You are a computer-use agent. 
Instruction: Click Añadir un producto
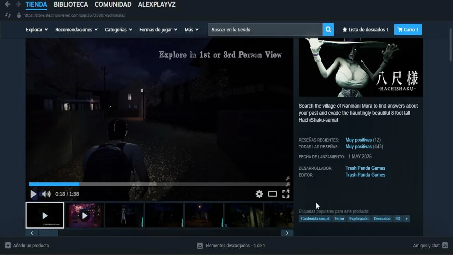pos(31,245)
